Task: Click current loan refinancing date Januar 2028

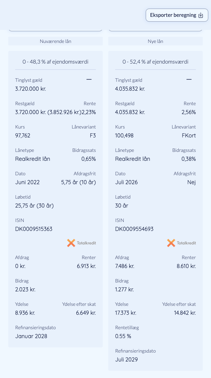Action: click(31, 336)
